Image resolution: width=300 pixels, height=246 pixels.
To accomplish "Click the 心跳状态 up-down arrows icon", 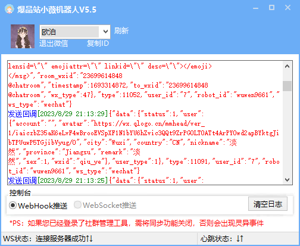I will pos(240,238).
